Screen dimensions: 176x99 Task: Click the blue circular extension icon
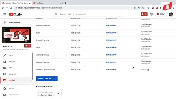[x=148, y=8]
